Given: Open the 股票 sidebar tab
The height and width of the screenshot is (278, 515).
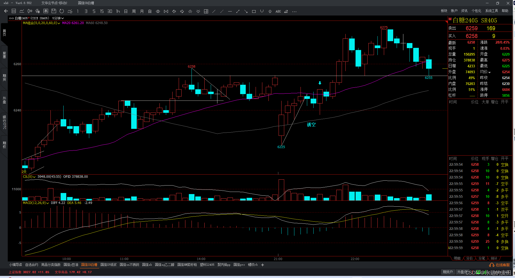Looking at the screenshot, I should pos(4,55).
